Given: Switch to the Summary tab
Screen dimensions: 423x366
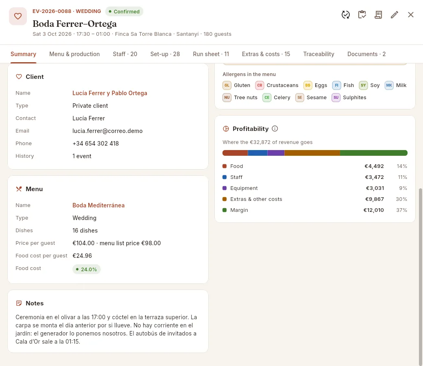Looking at the screenshot, I should (23, 54).
